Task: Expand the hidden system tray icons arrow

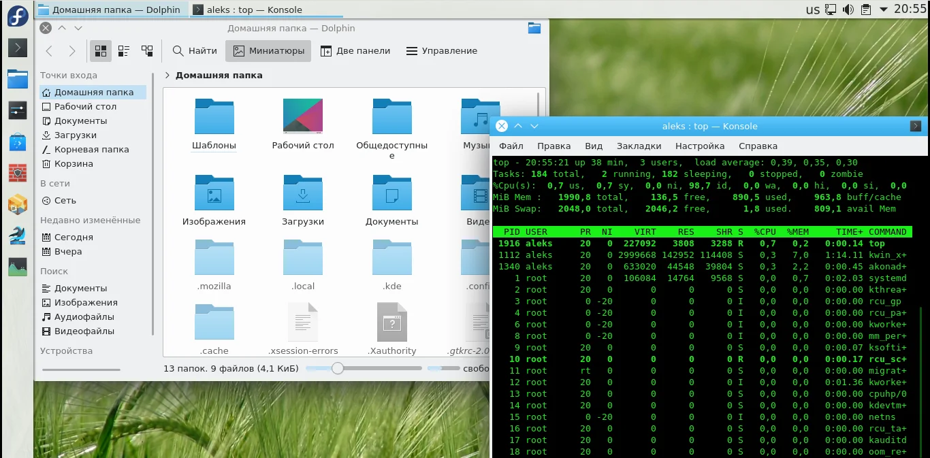Action: [884, 10]
